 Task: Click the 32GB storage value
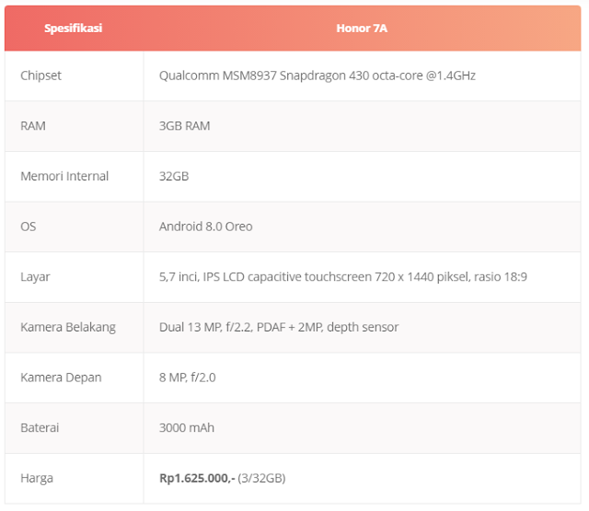(x=174, y=176)
